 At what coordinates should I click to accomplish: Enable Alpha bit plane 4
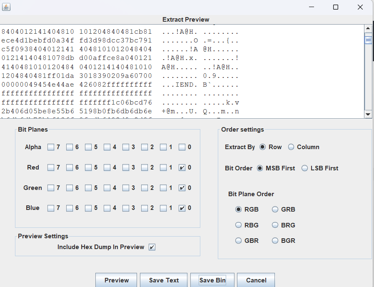(107, 147)
